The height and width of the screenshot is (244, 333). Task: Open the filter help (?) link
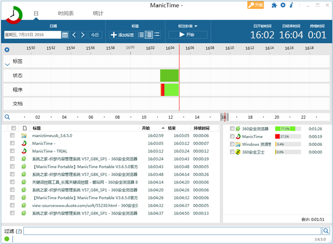coord(19,231)
